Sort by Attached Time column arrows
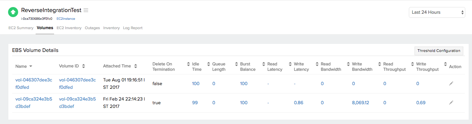Viewport: 472px width, 124px height. point(136,66)
